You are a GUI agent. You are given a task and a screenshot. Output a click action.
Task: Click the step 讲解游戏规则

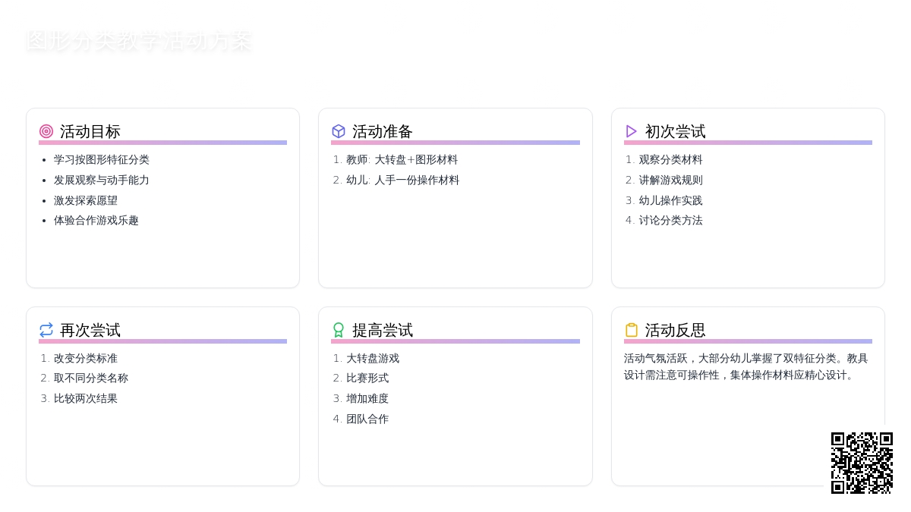670,181
